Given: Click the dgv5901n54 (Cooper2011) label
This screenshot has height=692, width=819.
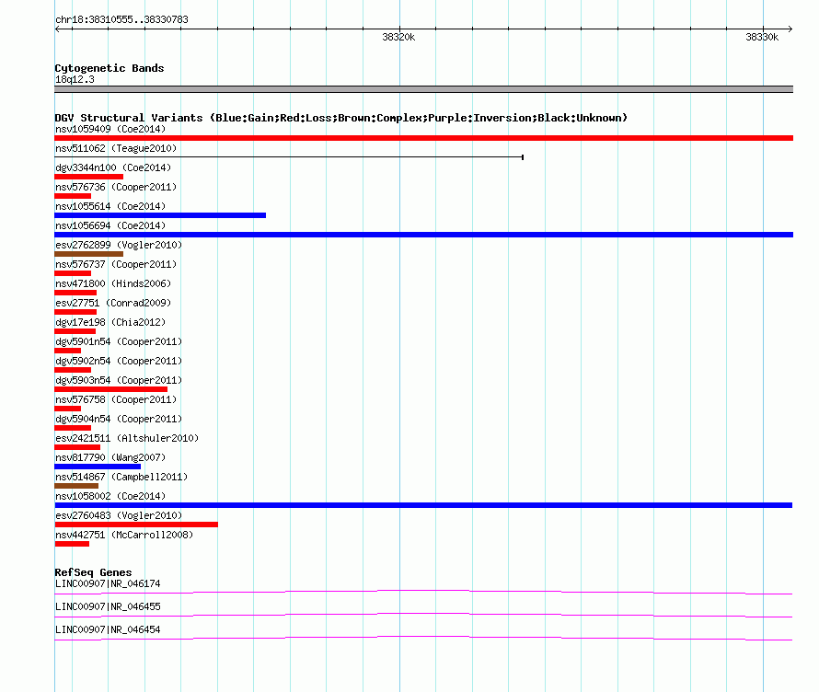Looking at the screenshot, I should (119, 341).
